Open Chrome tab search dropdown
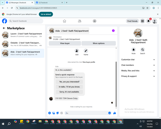Screen dimensions: 161x129 point(3,3)
